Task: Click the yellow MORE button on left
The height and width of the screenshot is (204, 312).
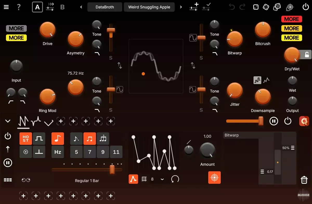Action: (x=16, y=38)
